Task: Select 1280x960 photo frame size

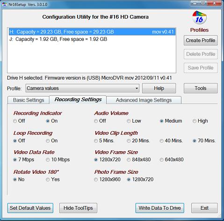Action: point(96,179)
